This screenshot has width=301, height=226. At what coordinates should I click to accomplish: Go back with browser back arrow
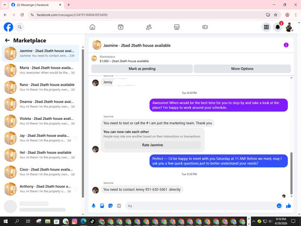pos(5,14)
